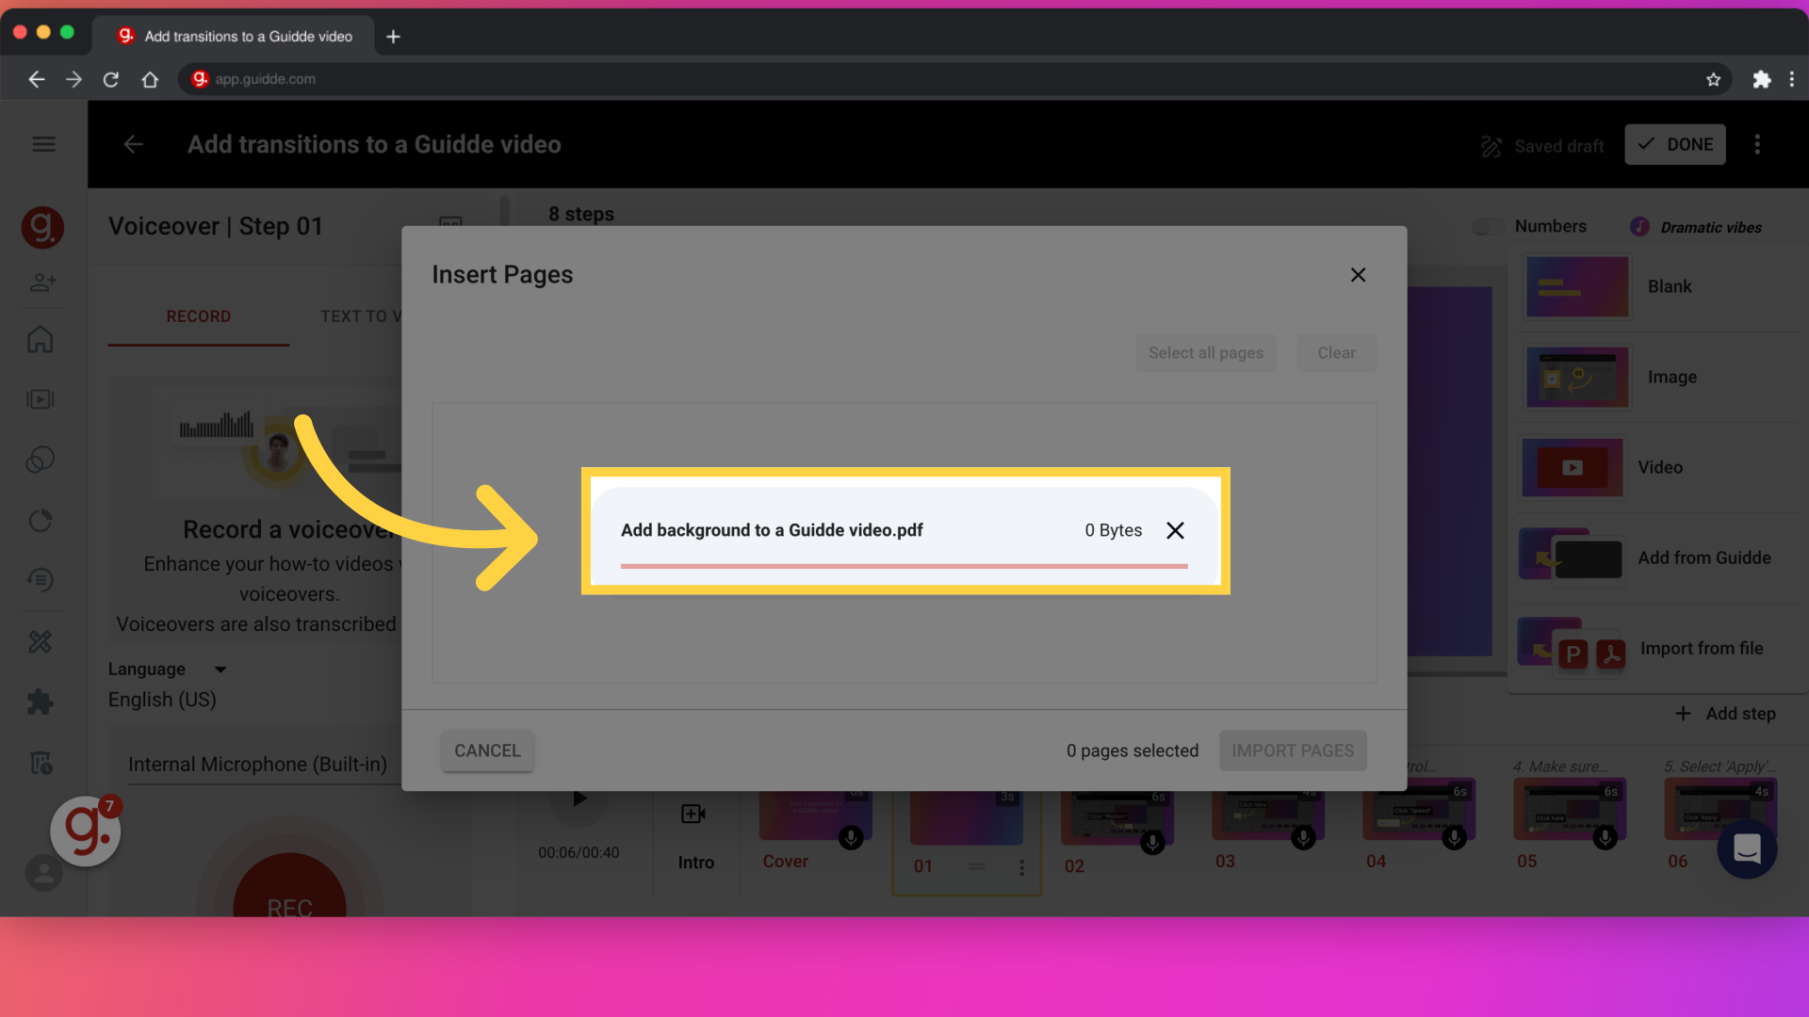Choose Blank step type

click(x=1658, y=286)
